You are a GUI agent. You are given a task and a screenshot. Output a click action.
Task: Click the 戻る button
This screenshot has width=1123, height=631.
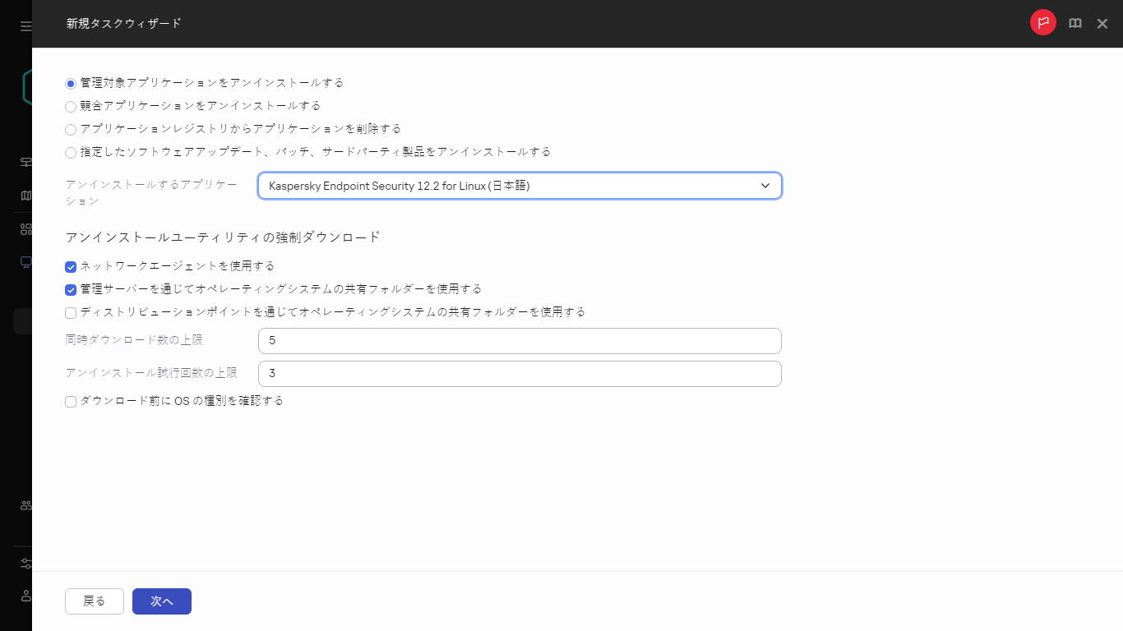[x=94, y=601]
